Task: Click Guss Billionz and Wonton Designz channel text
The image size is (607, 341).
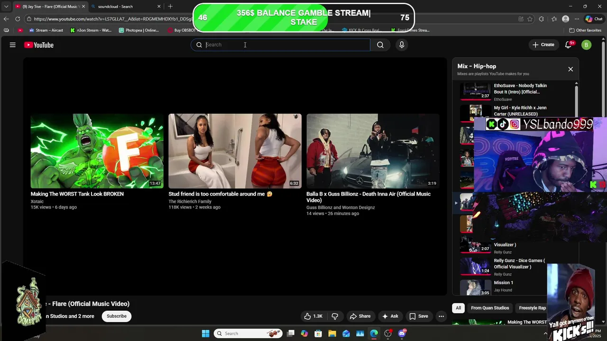Action: point(340,208)
